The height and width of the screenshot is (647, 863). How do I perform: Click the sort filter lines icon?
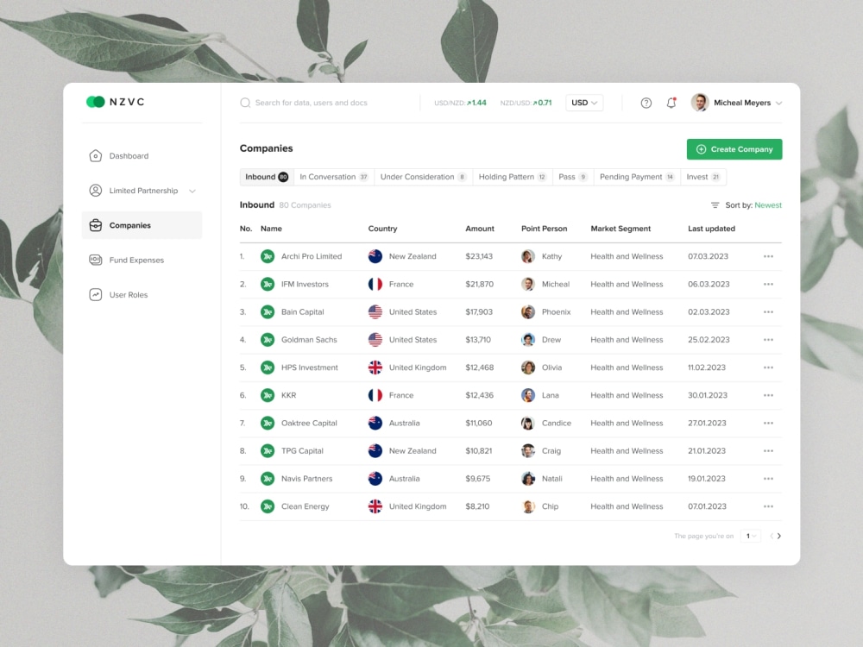click(715, 205)
